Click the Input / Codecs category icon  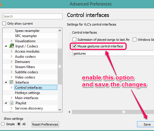pos(12,46)
